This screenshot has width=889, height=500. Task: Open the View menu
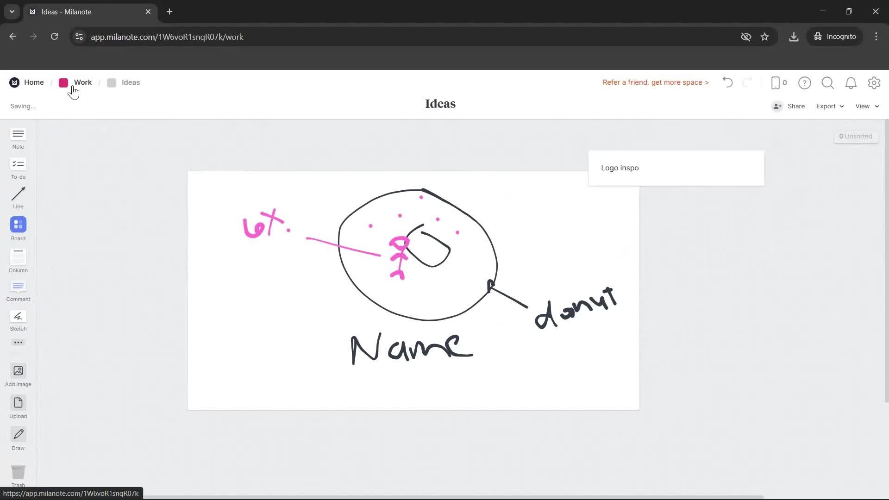pyautogui.click(x=866, y=106)
